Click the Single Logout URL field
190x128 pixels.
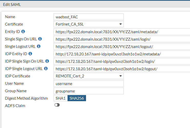[x=122, y=47]
